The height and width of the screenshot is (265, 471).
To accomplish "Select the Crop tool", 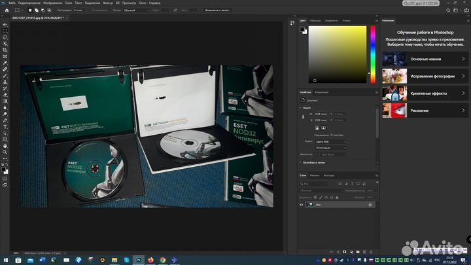I will (5, 50).
